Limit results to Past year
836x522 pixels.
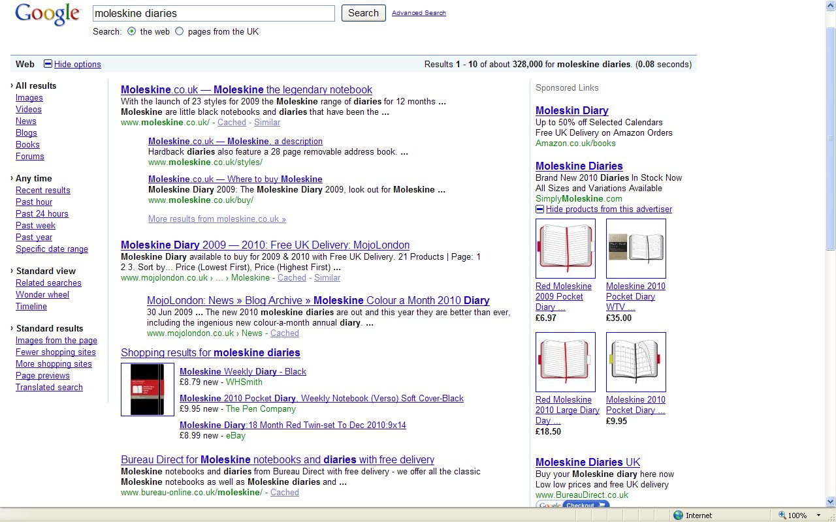click(34, 238)
